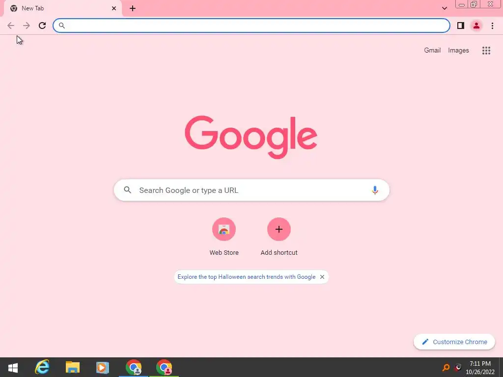Expand the tab search dropdown arrow
This screenshot has height=377, width=503.
(x=445, y=8)
